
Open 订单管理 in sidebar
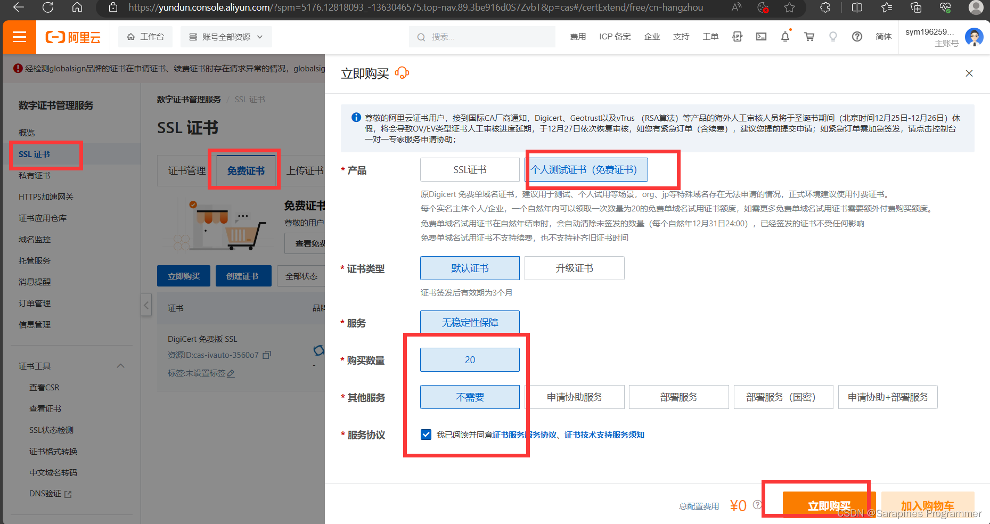[35, 303]
